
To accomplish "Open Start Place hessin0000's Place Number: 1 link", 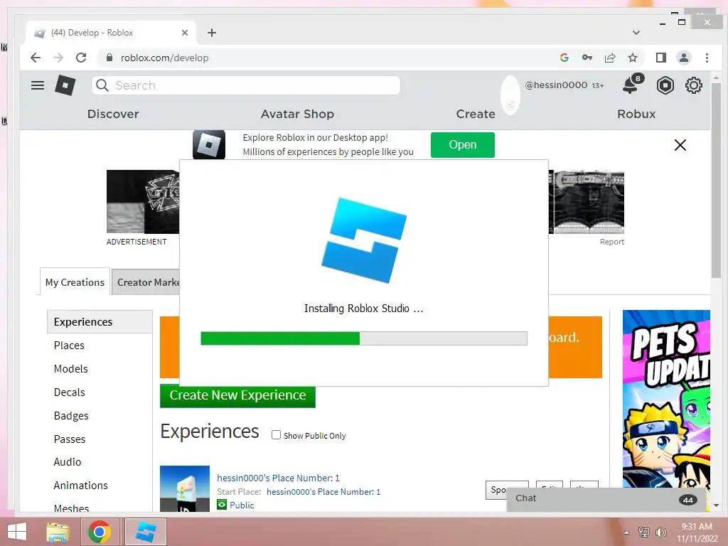I will [x=323, y=492].
